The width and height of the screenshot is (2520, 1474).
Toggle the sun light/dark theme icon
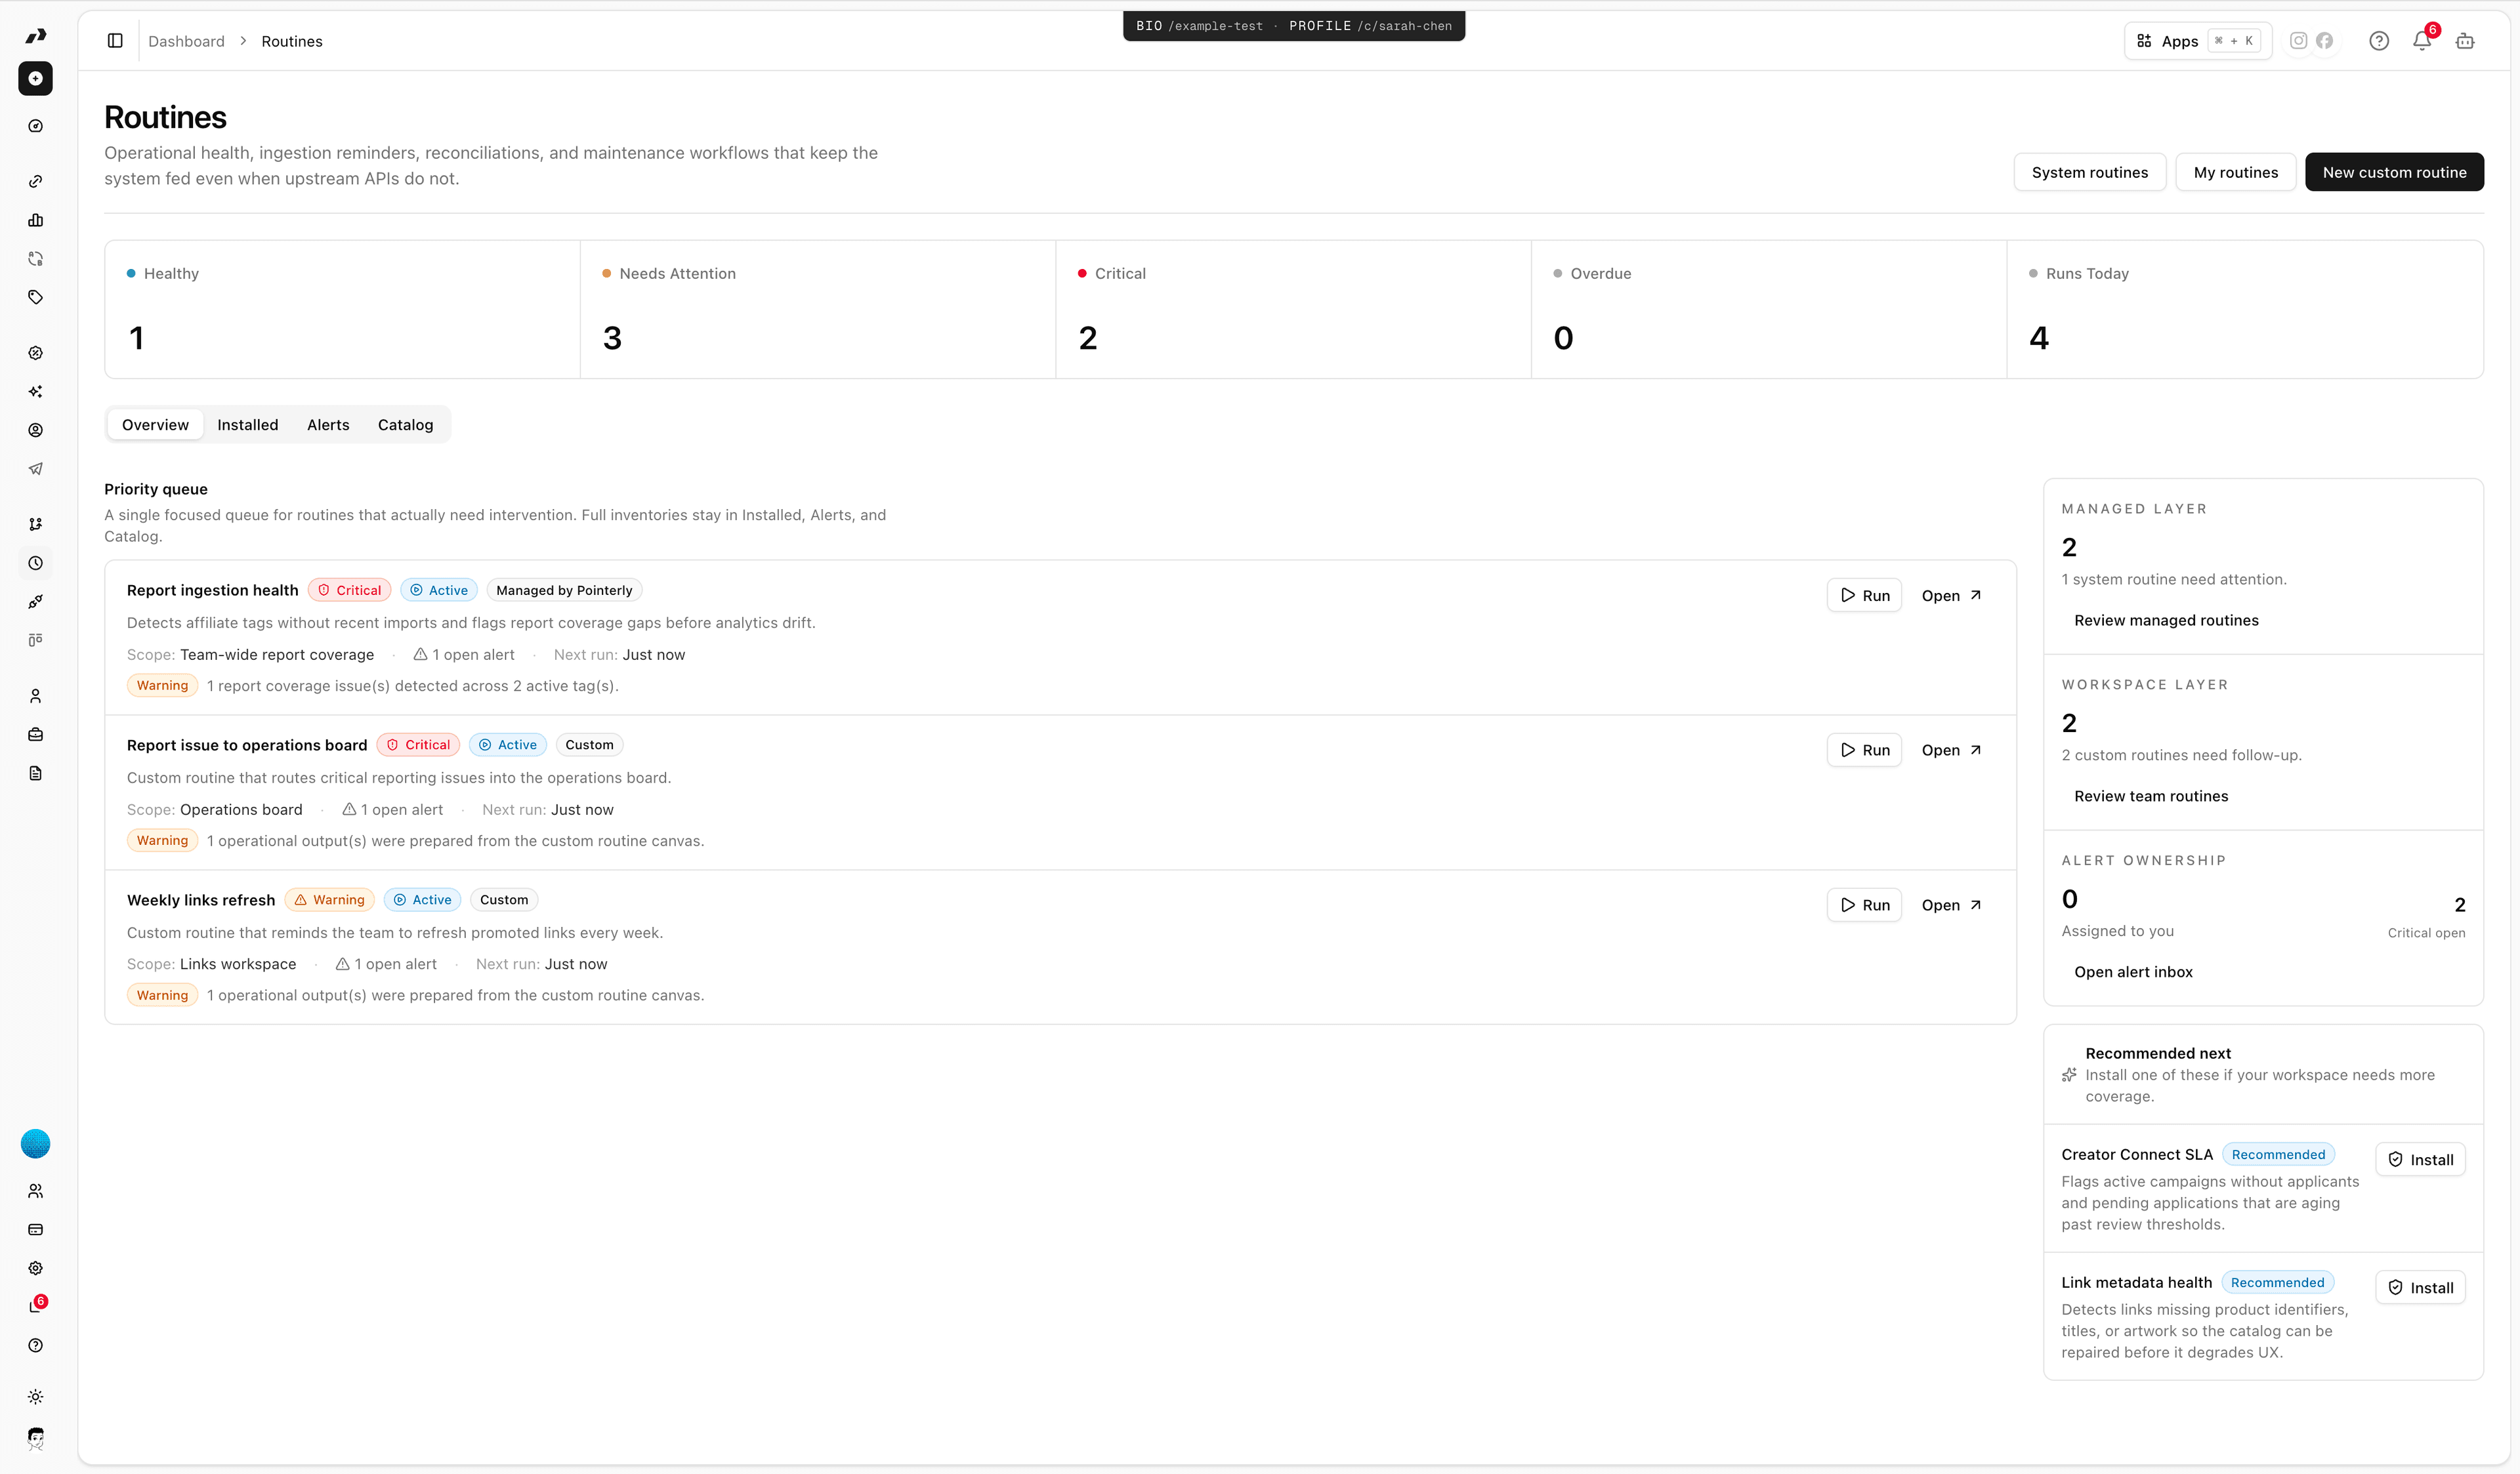coord(35,1397)
